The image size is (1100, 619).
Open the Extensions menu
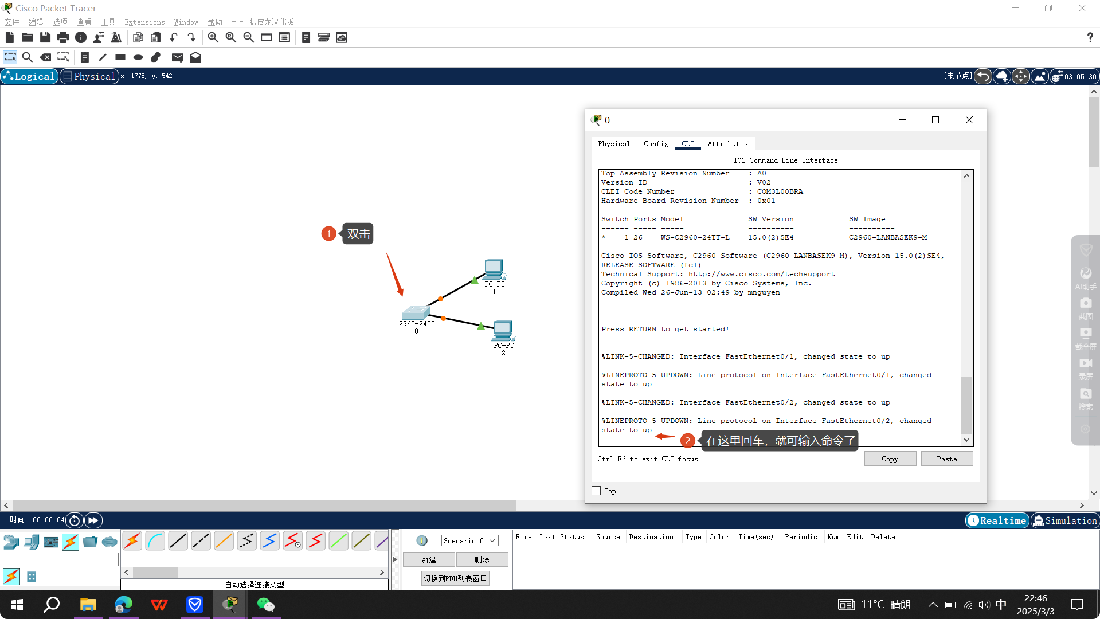point(144,22)
